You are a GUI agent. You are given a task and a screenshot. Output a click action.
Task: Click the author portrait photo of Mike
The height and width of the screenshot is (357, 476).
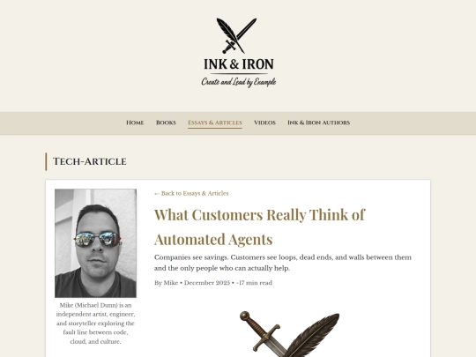coord(95,243)
